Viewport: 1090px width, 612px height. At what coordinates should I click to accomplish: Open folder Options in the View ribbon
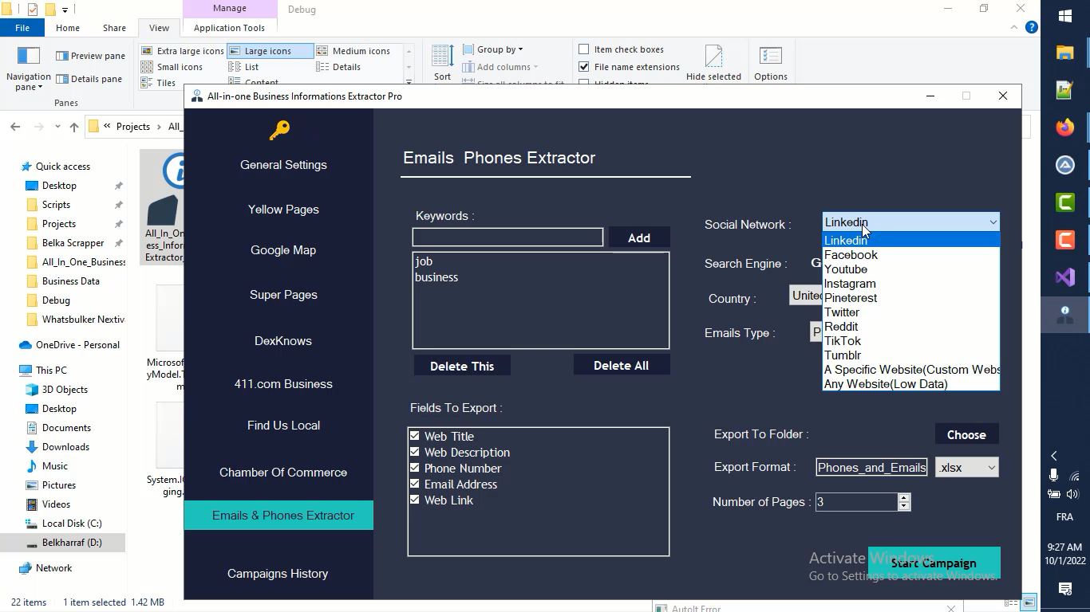(x=771, y=62)
